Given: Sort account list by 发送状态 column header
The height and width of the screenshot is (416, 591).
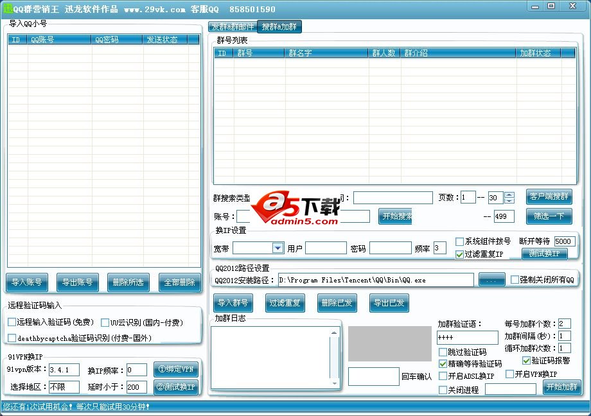Looking at the screenshot, I should point(164,40).
